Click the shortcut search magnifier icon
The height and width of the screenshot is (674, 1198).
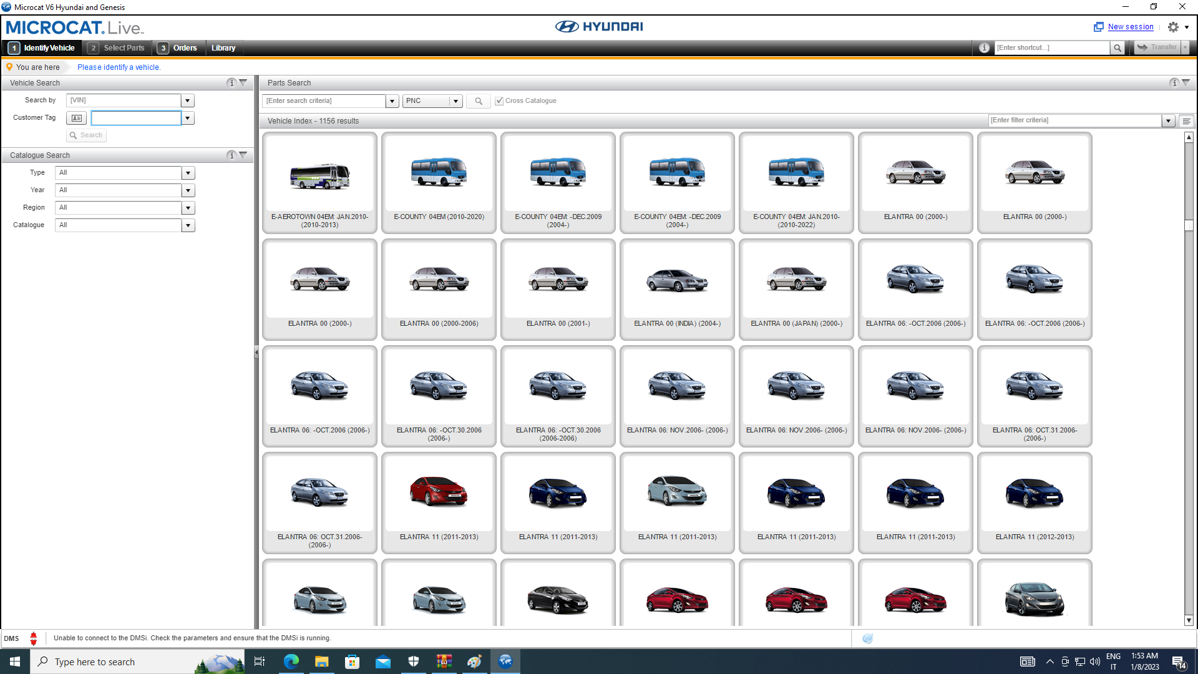coord(1118,48)
